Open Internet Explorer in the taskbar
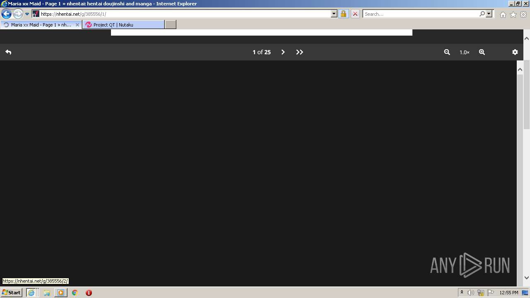The height and width of the screenshot is (298, 530). point(31,293)
